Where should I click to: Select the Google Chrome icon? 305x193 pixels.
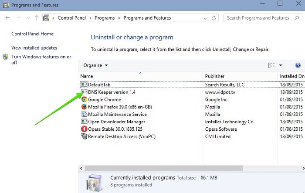click(x=84, y=99)
